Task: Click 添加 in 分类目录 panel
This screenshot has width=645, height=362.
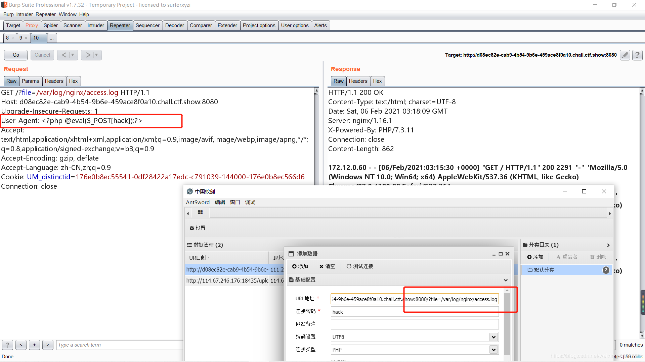Action: tap(535, 257)
